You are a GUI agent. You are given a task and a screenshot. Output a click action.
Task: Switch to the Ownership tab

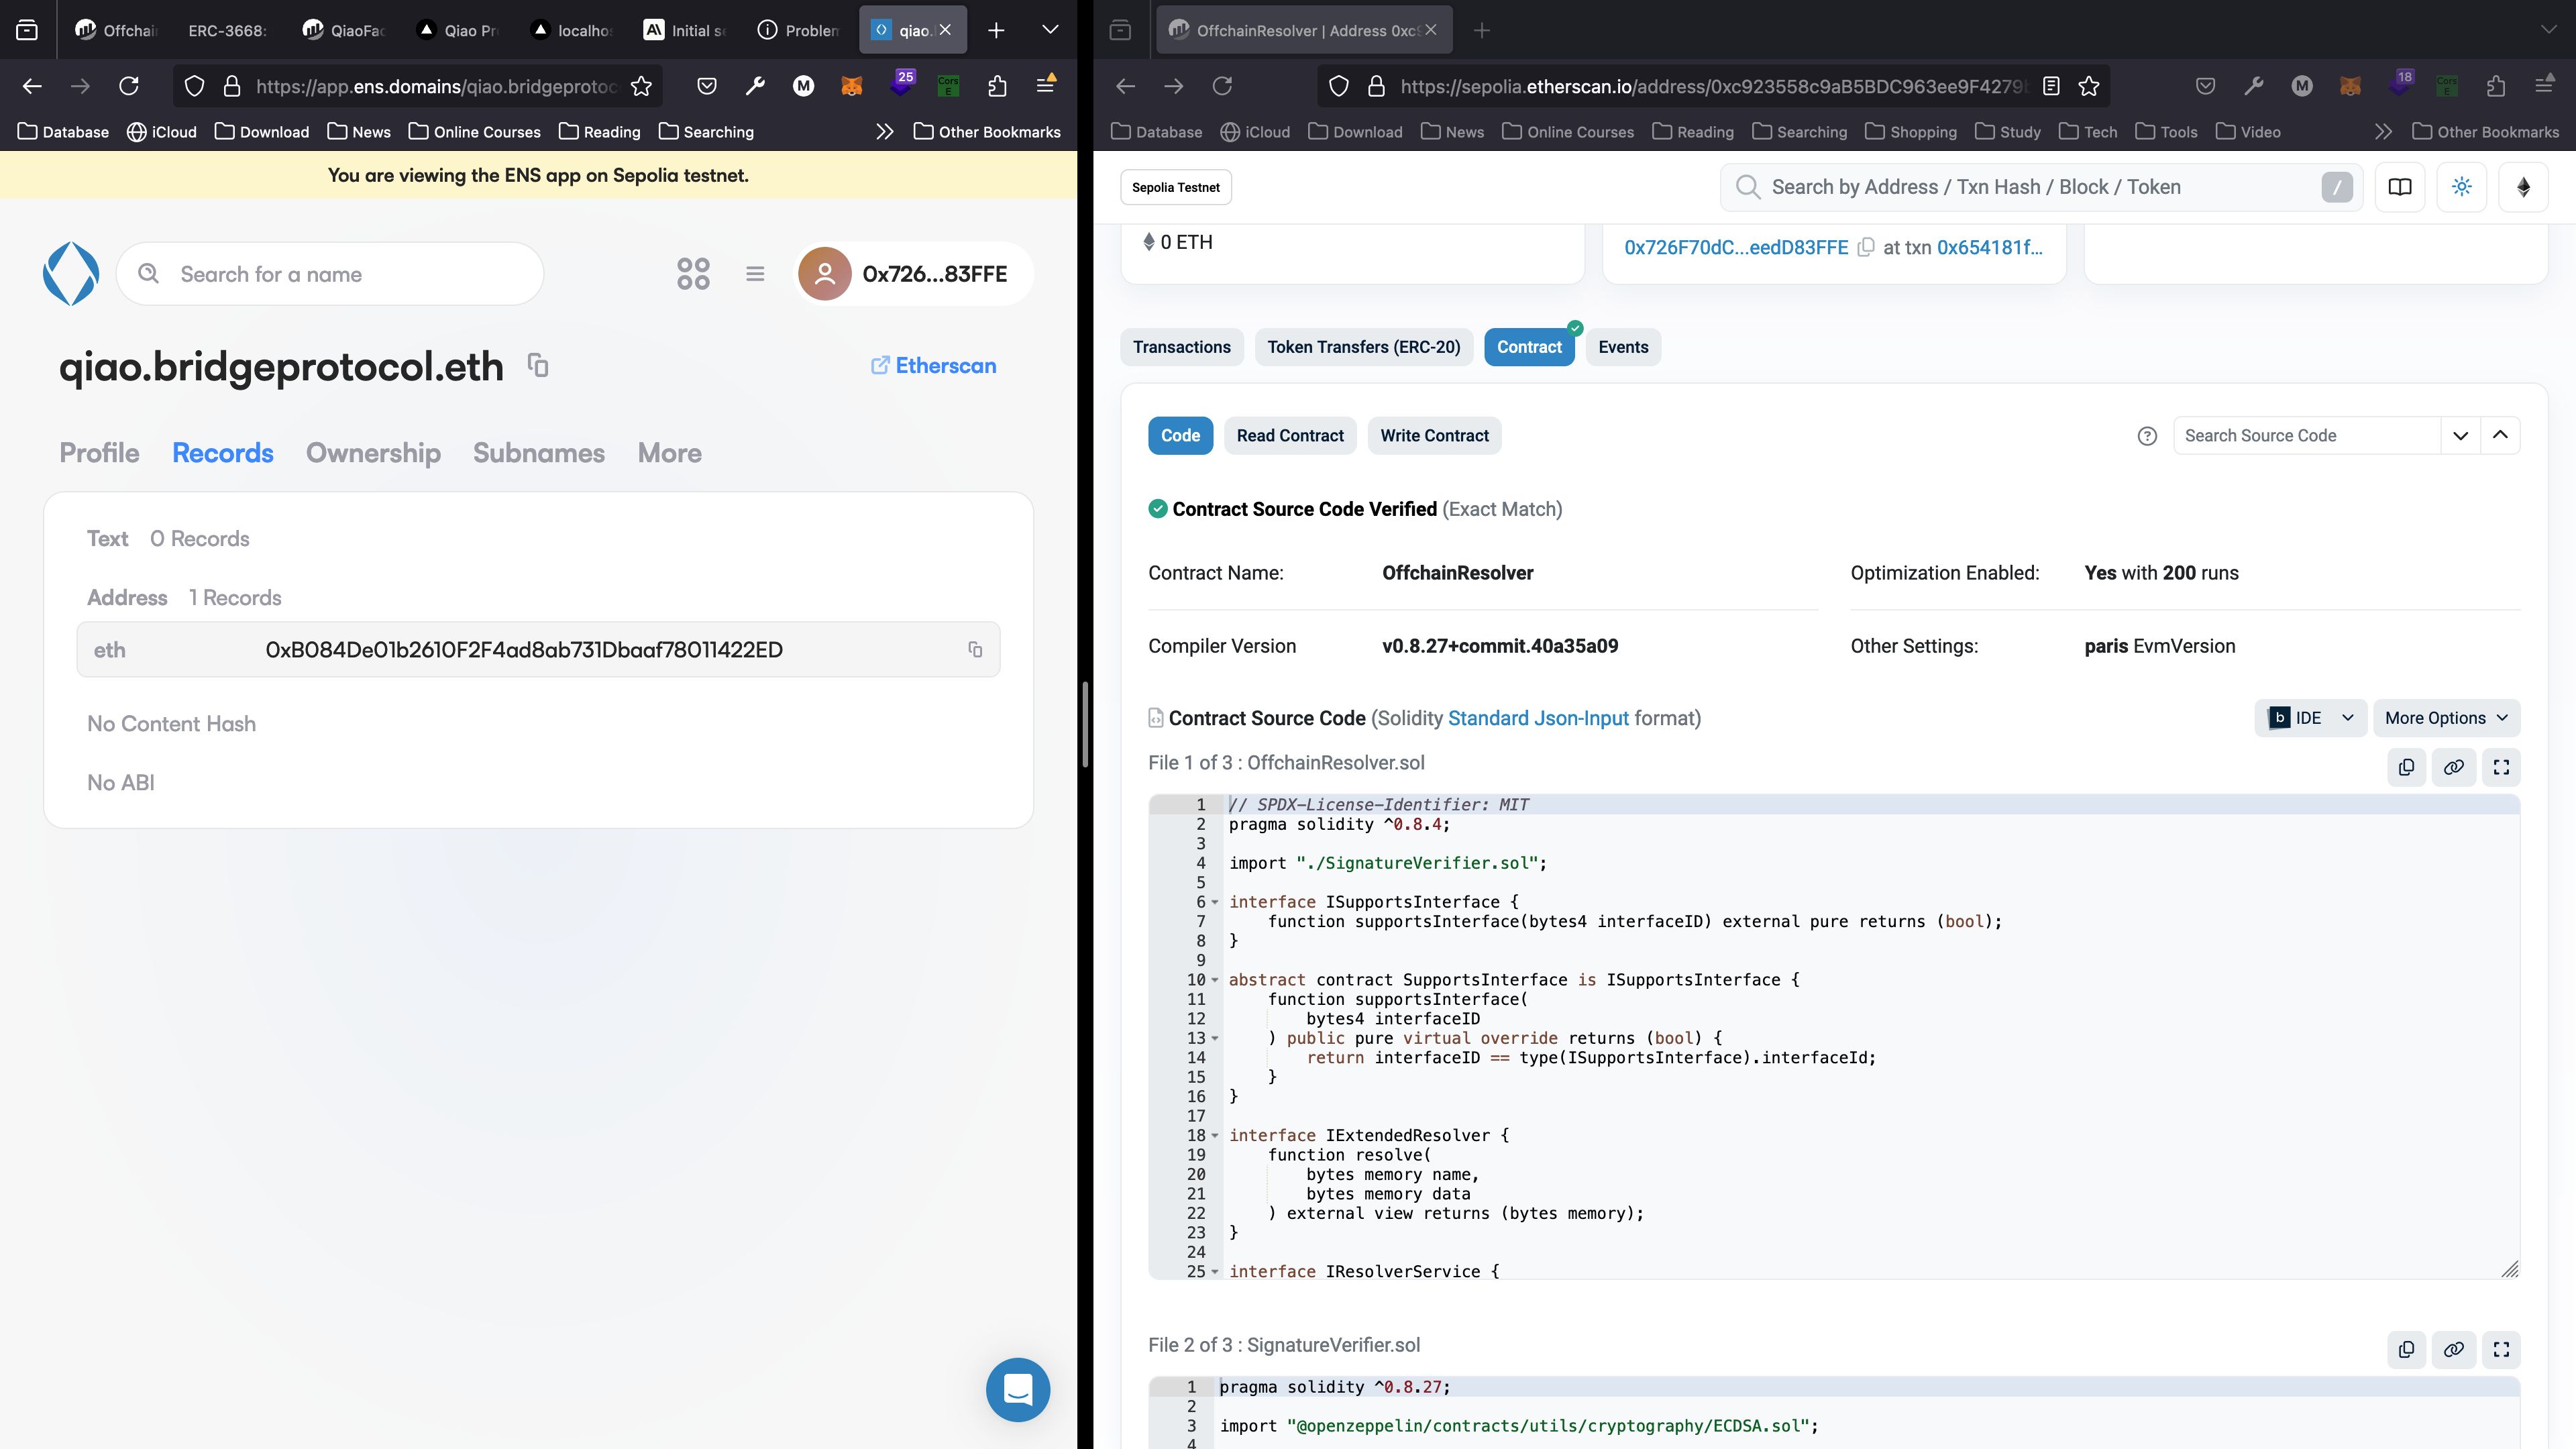tap(373, 453)
